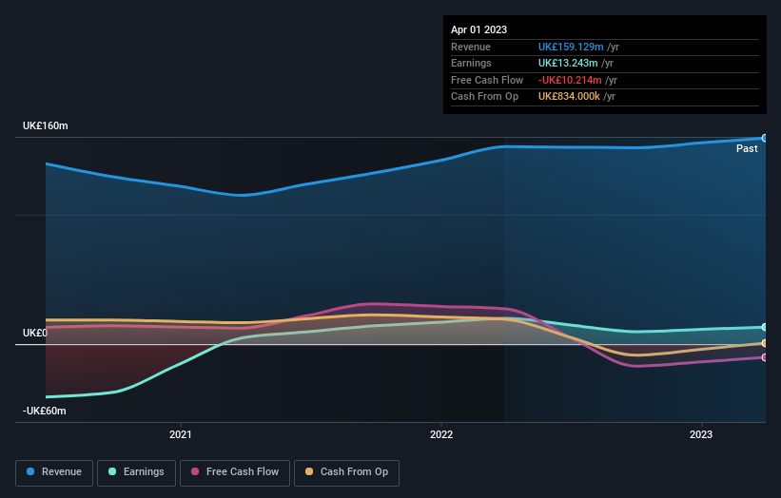Click the UK£13.243m earnings value
This screenshot has width=781, height=498.
pos(568,63)
